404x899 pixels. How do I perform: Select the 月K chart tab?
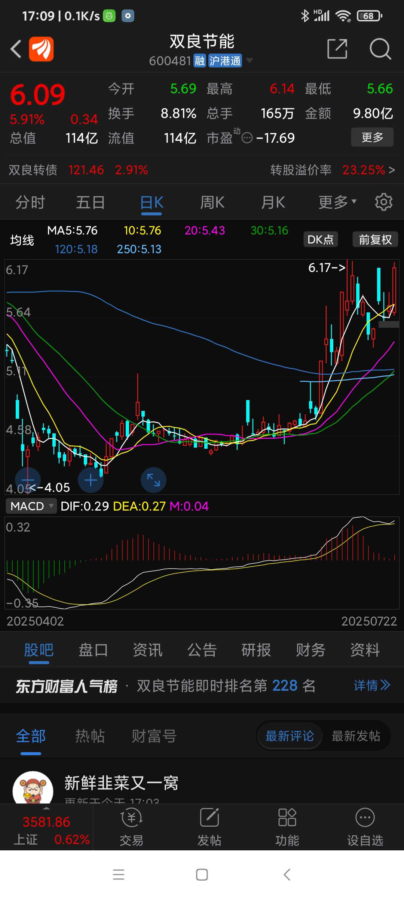coord(273,203)
